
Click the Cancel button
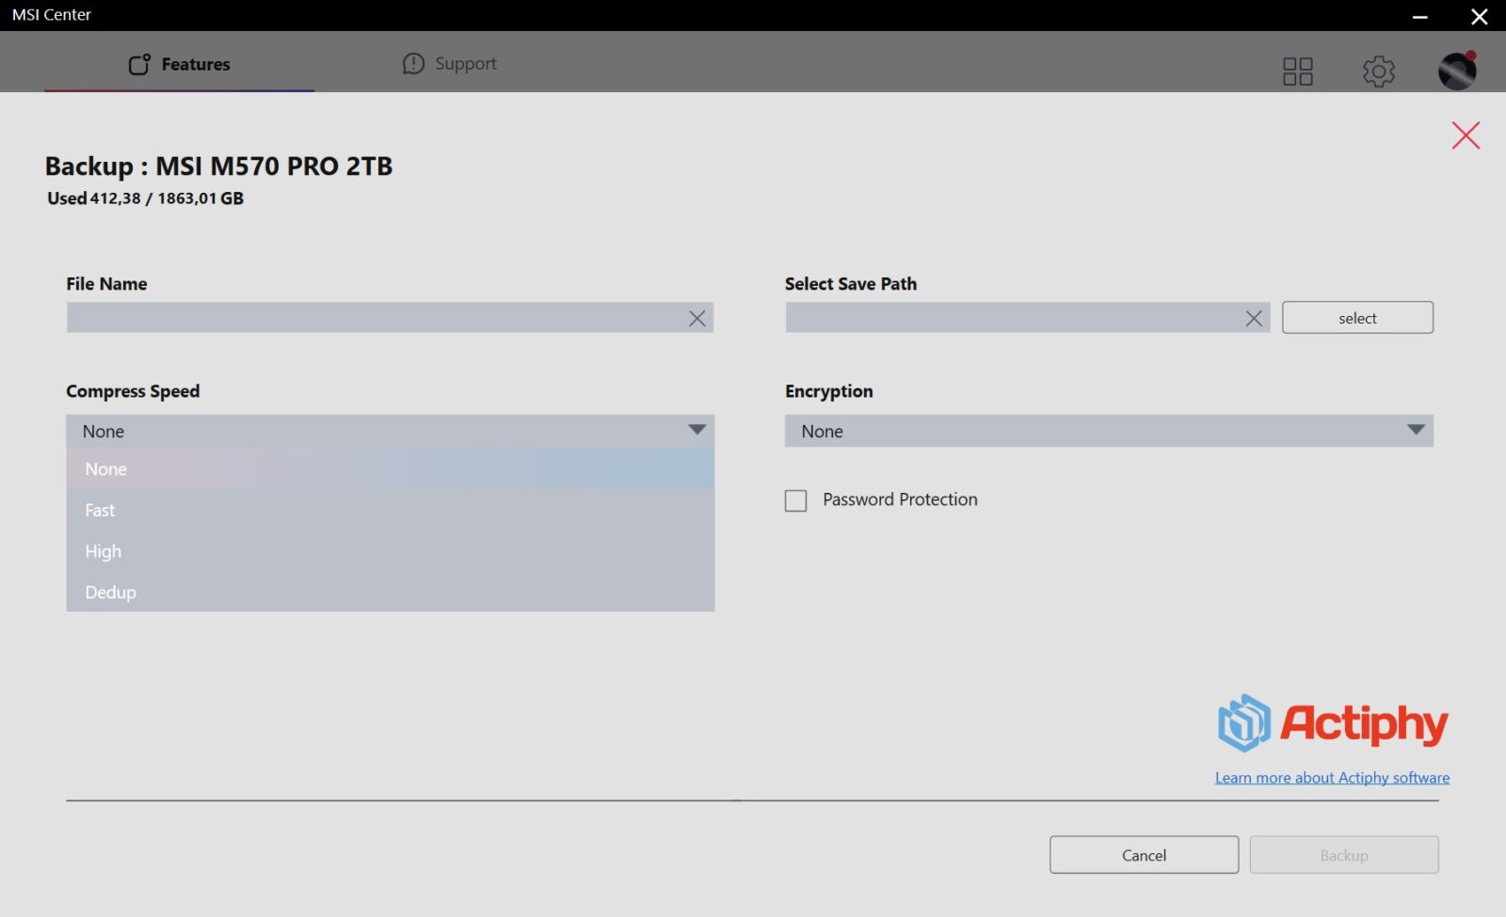[x=1143, y=855]
